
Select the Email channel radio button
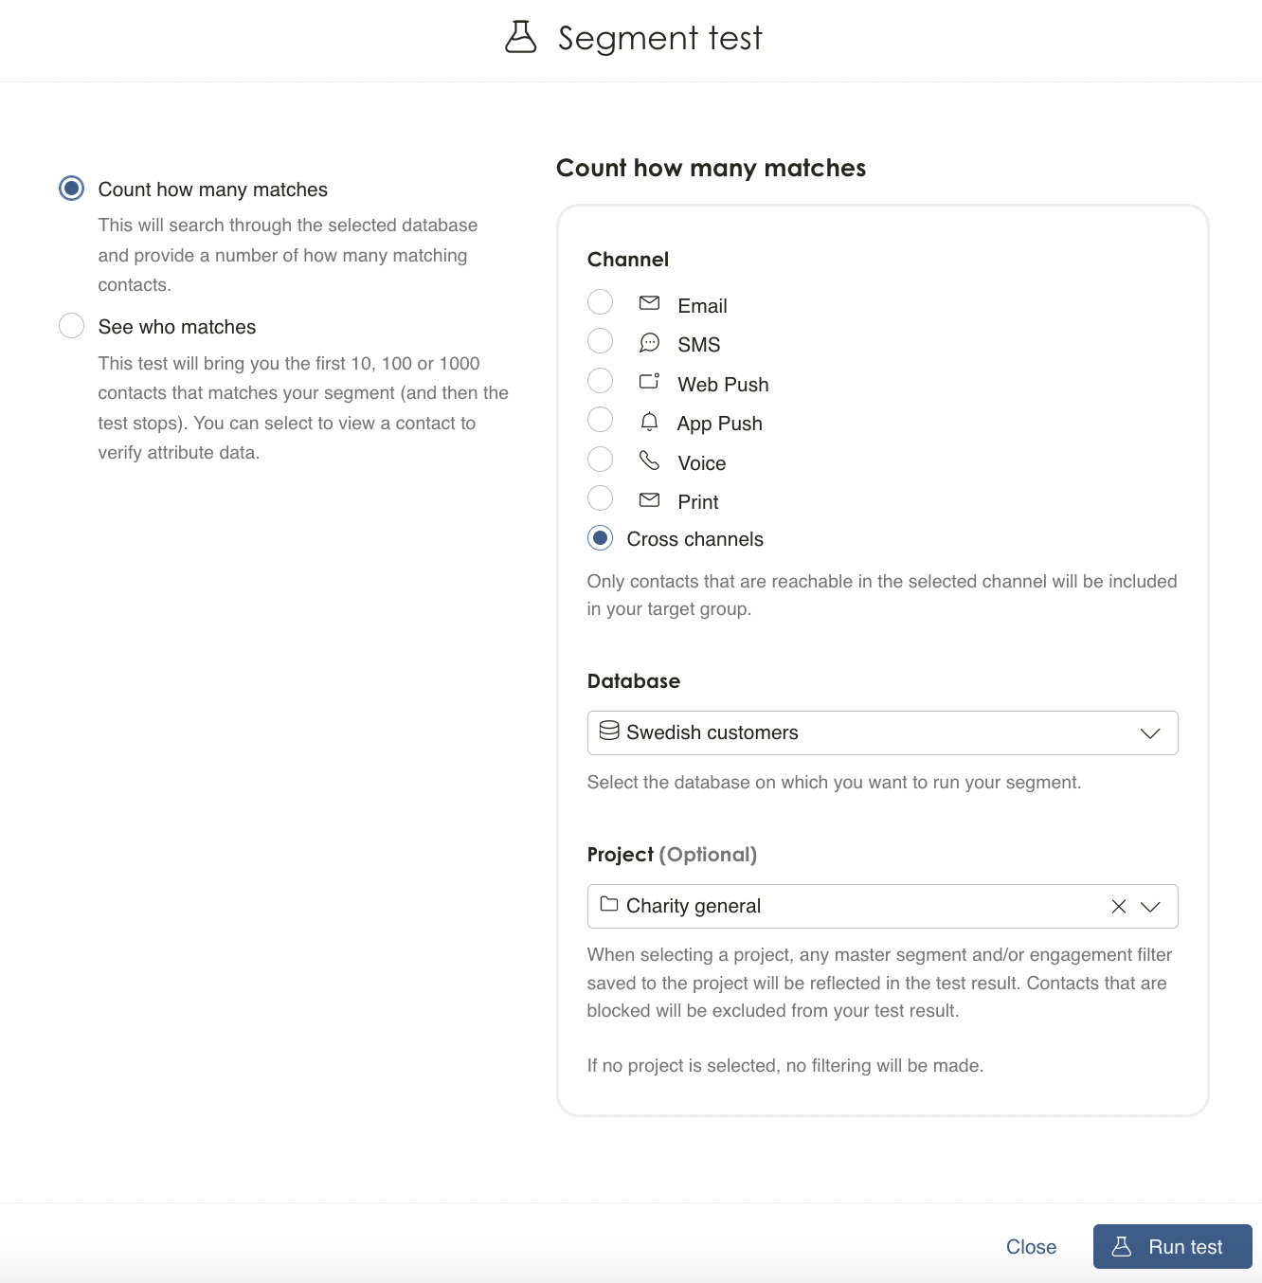click(600, 302)
